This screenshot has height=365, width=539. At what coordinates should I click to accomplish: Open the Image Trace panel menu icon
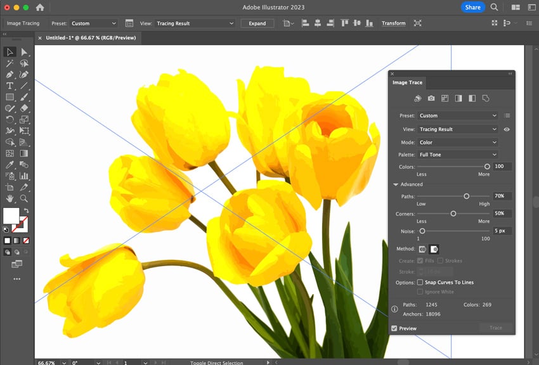point(507,115)
